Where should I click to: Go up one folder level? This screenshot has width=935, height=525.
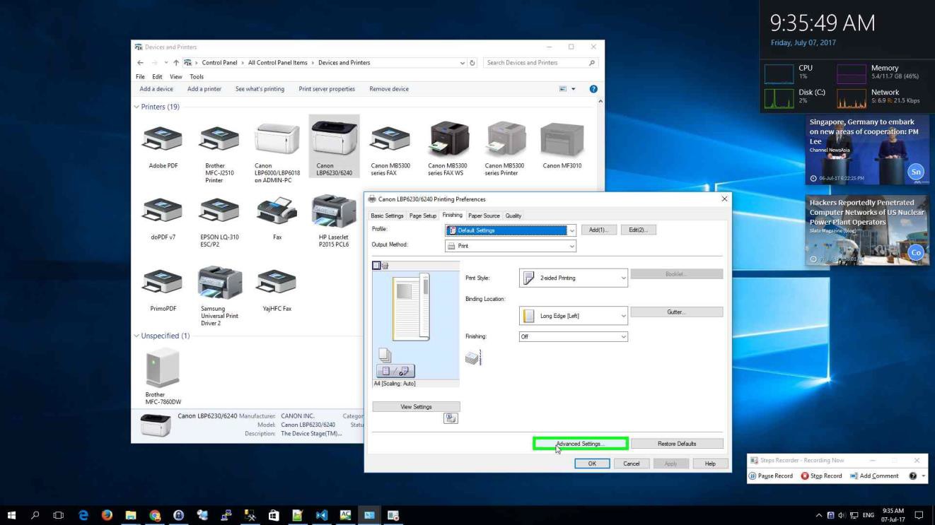tap(175, 63)
